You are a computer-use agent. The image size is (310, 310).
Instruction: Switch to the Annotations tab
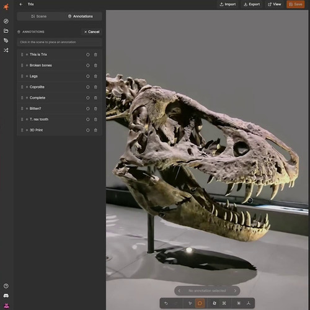[81, 16]
